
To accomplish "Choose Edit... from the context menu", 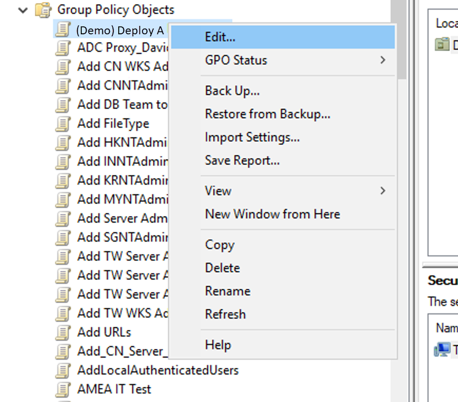I will (220, 37).
